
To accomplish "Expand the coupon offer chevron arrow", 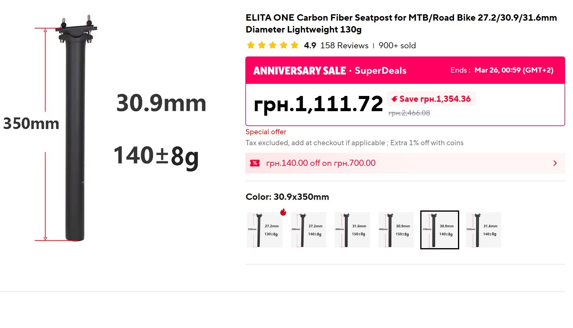I will tap(555, 163).
